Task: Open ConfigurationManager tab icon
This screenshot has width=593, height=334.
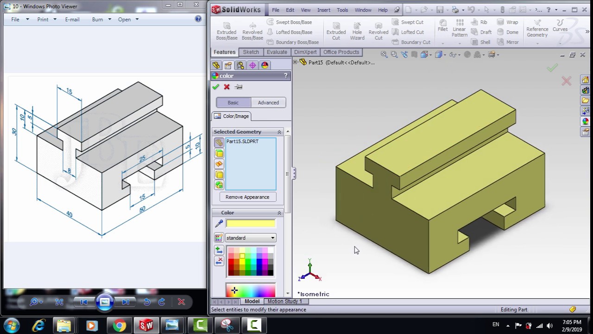Action: (x=240, y=65)
